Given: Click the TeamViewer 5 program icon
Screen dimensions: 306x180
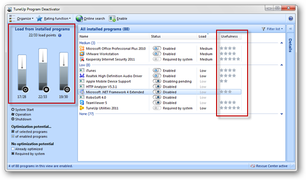Looking at the screenshot, I should tap(82, 103).
